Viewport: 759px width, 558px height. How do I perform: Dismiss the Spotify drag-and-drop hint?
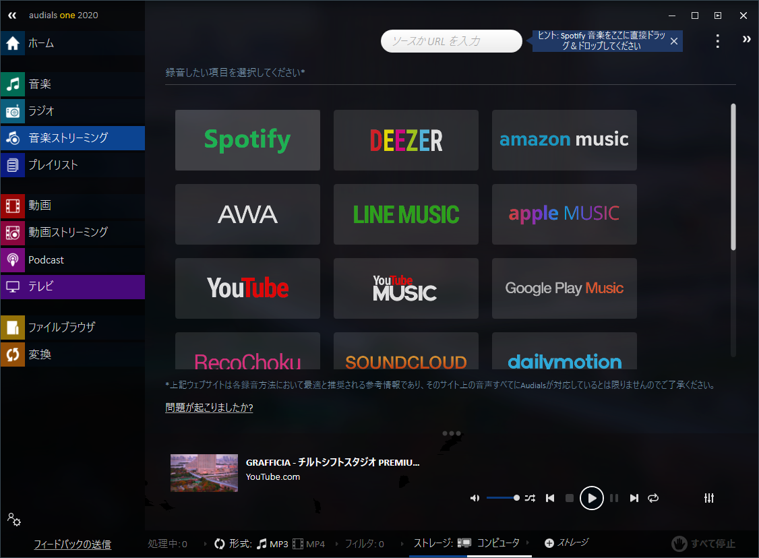coord(674,41)
